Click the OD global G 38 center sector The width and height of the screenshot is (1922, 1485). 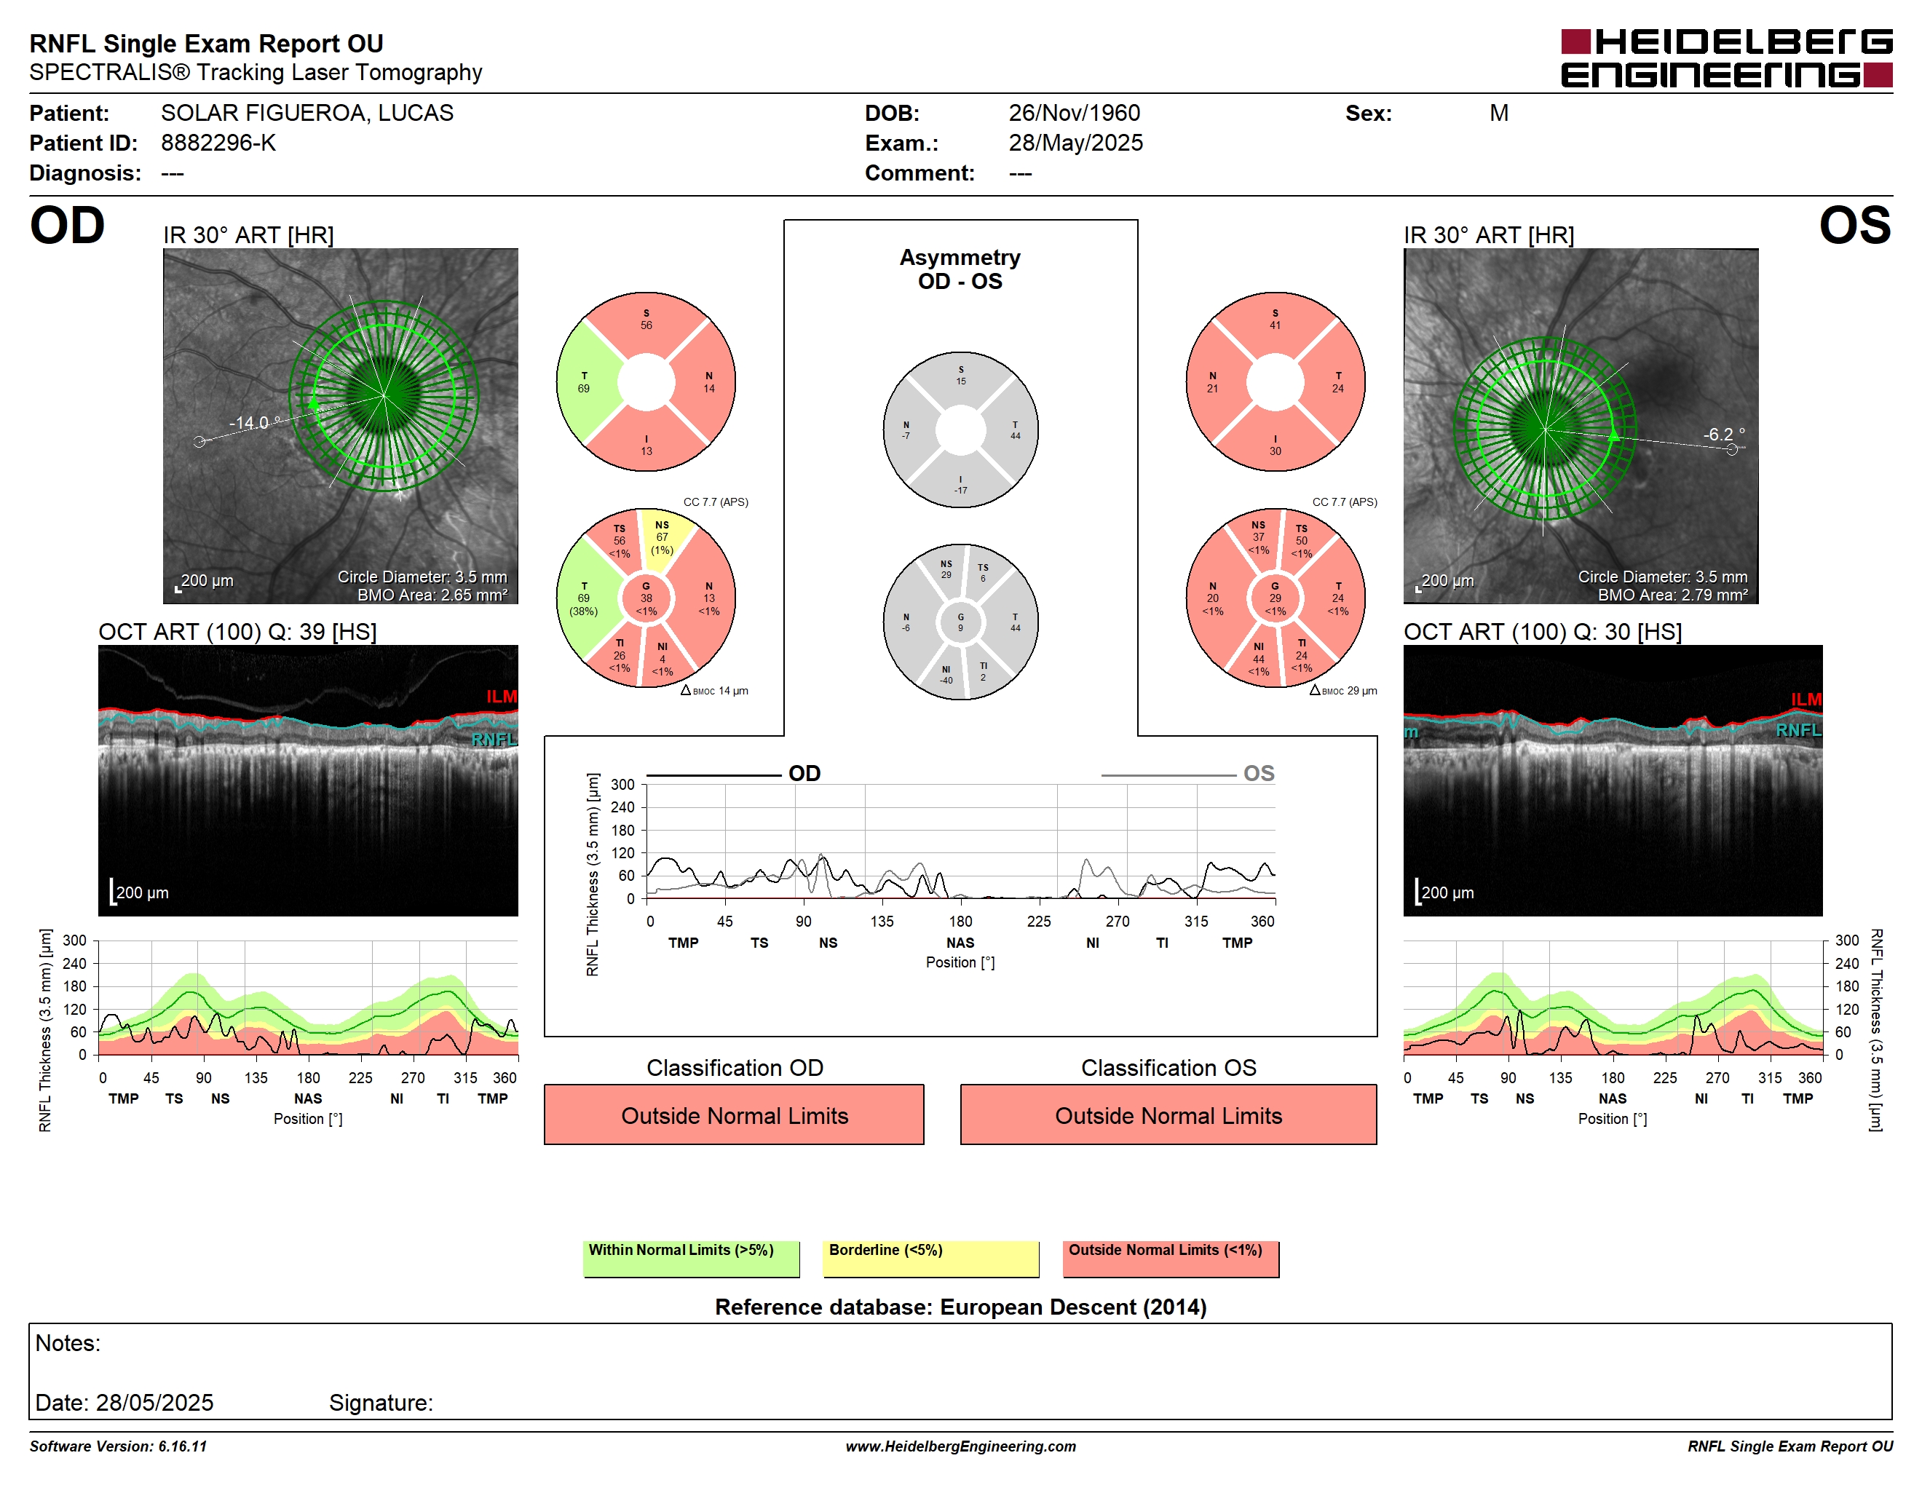point(646,598)
